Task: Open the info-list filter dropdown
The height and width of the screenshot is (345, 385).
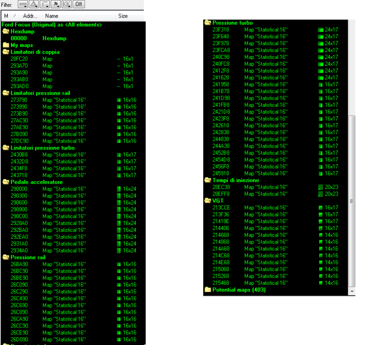Action: pyautogui.click(x=45, y=4)
